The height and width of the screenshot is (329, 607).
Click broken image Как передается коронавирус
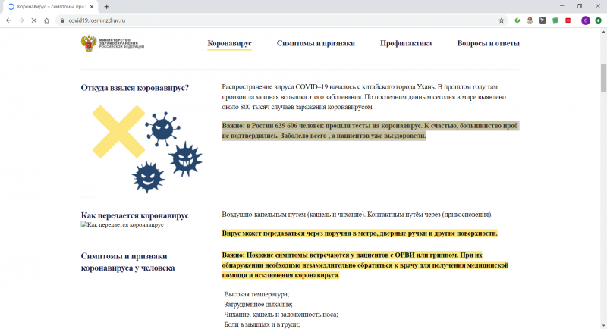[122, 224]
